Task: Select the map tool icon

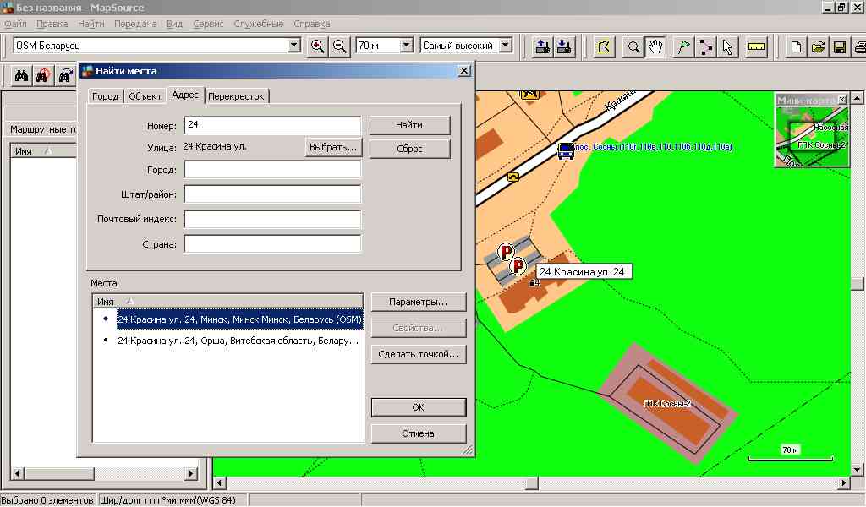Action: 604,46
